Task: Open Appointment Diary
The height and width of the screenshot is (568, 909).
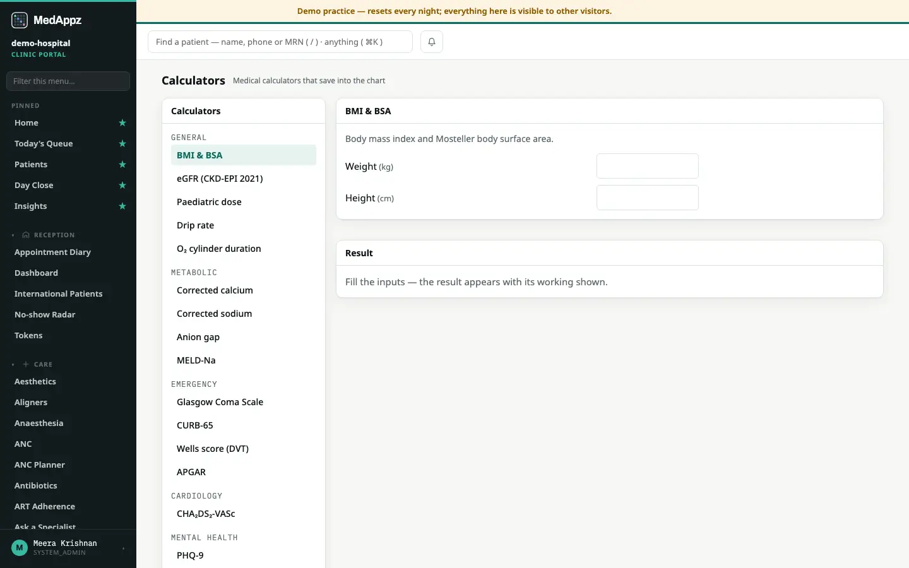Action: click(53, 252)
